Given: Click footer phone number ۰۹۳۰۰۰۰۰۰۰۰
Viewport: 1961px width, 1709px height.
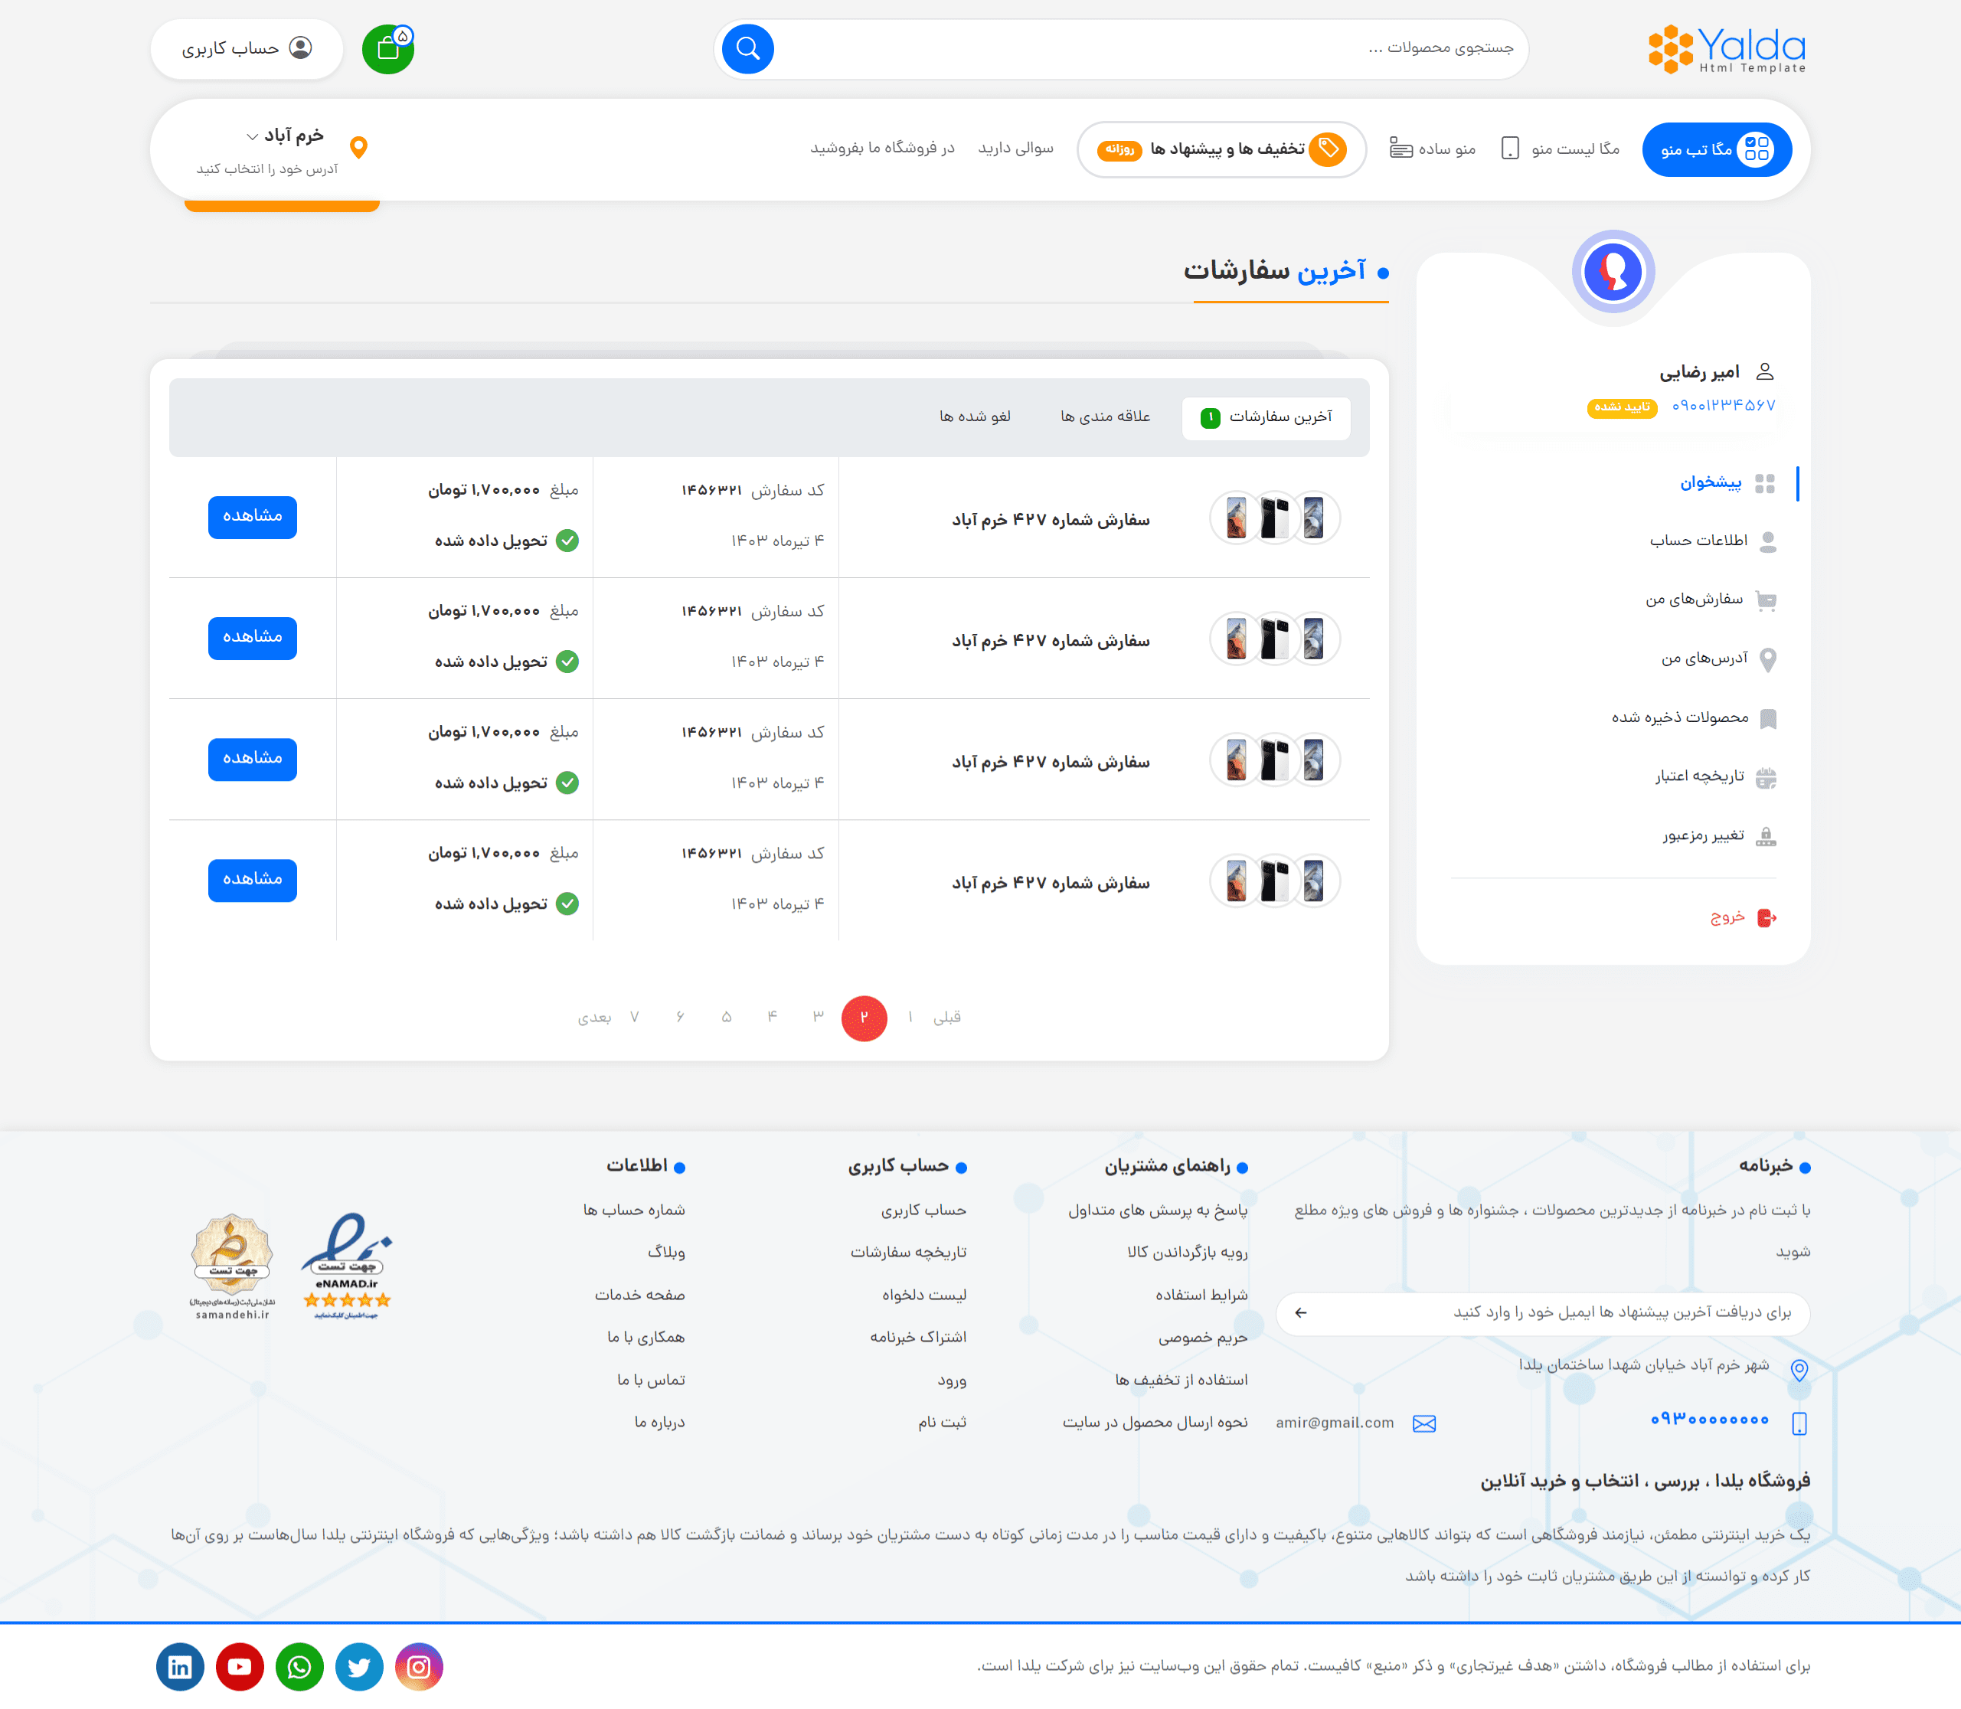Looking at the screenshot, I should [x=1710, y=1420].
